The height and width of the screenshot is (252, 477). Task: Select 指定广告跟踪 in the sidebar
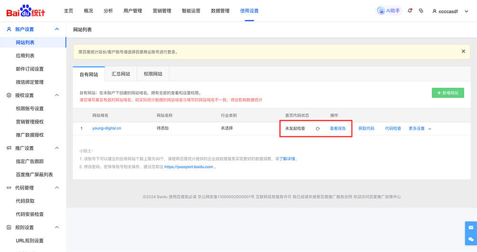(30, 161)
